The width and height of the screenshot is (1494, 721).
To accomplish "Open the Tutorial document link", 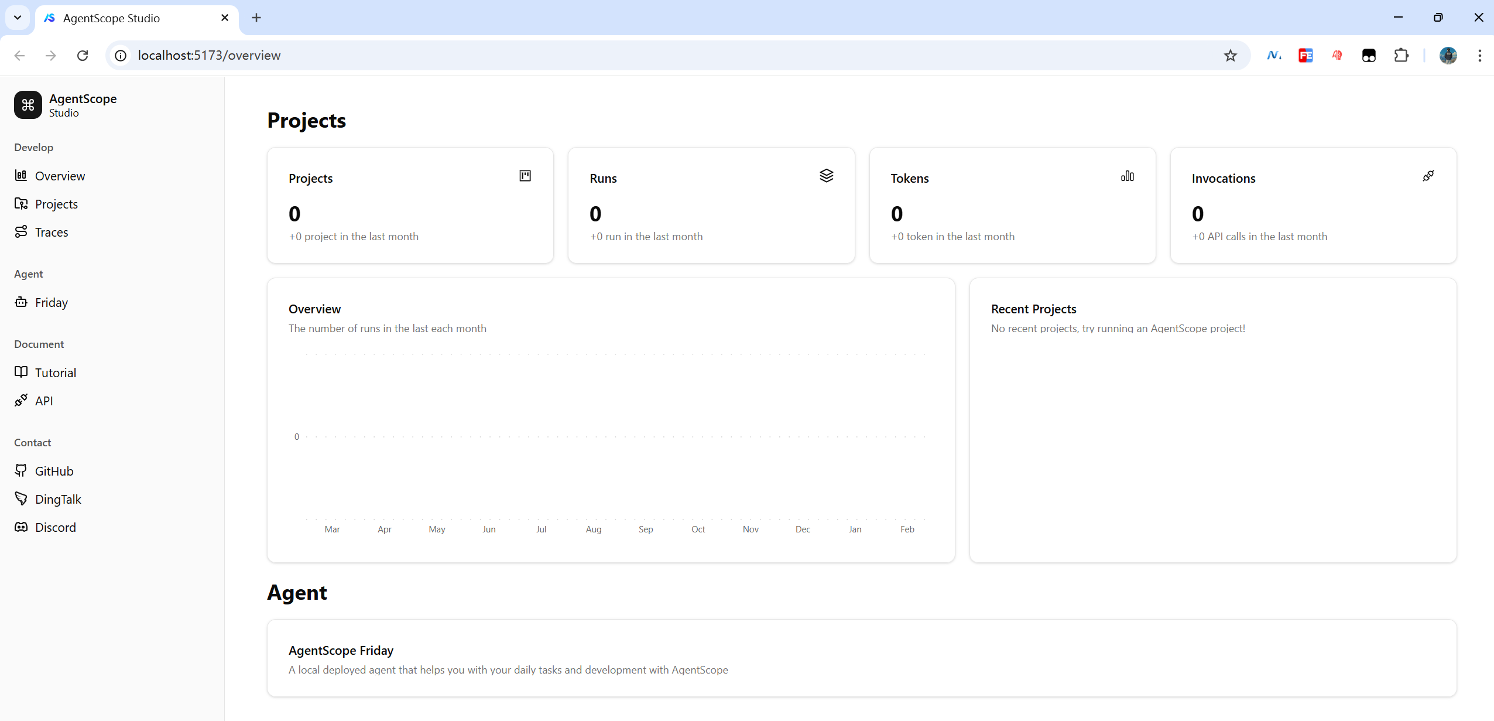I will tap(55, 373).
